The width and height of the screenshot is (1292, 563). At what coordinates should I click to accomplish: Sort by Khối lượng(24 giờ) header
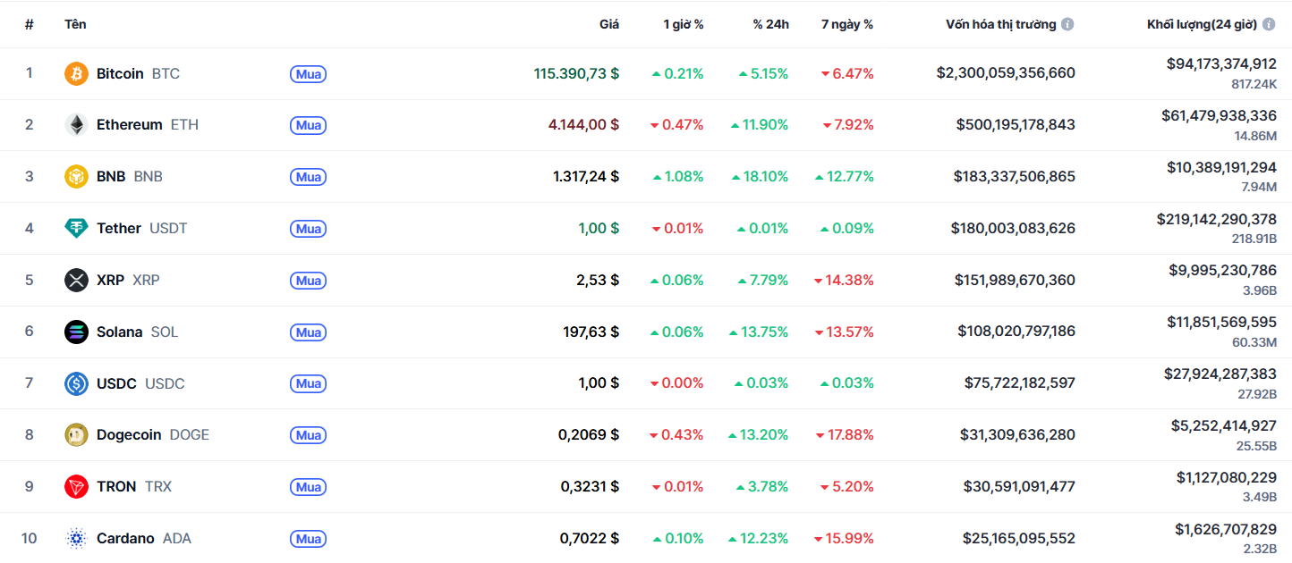1203,24
